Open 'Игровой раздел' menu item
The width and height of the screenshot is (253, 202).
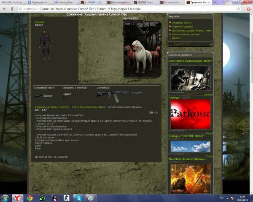point(182,27)
